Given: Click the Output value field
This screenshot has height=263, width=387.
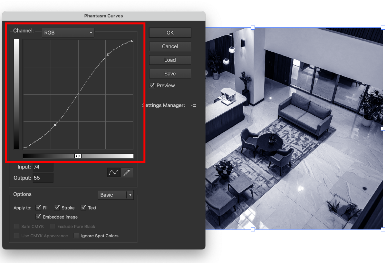Looking at the screenshot, I should tap(43, 178).
